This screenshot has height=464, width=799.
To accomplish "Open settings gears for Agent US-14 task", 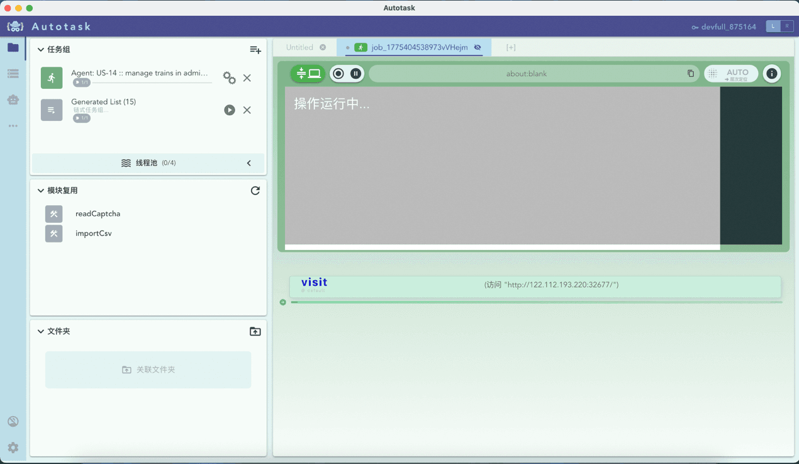I will (x=230, y=78).
